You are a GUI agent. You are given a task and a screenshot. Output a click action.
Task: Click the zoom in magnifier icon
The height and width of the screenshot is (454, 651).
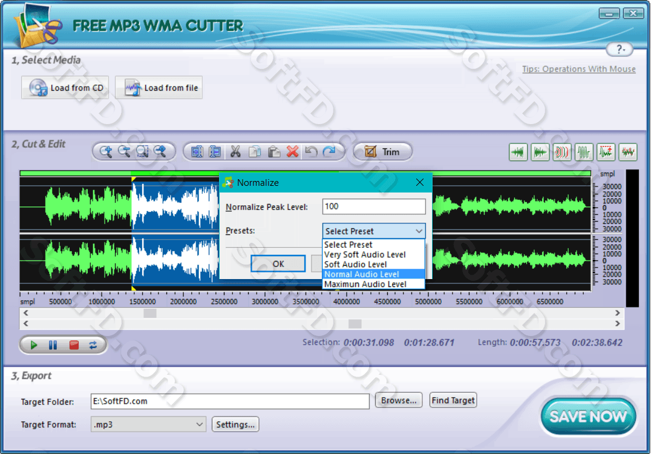106,151
